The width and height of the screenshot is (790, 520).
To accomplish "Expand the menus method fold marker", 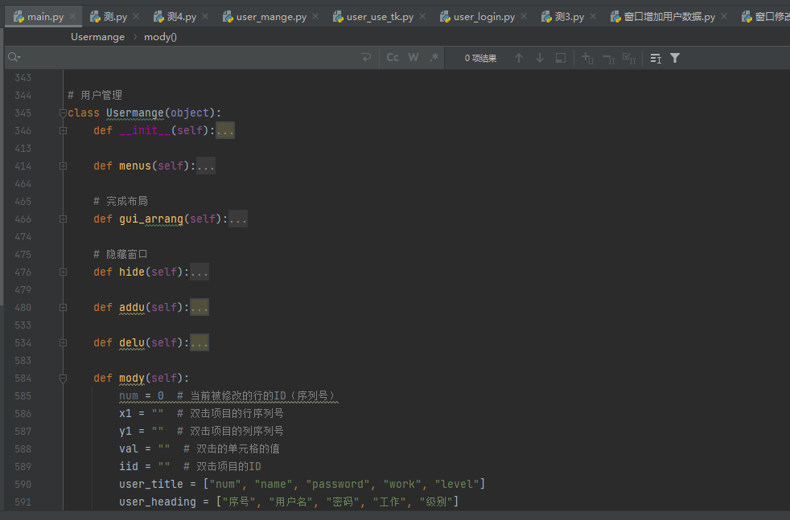I will coord(63,166).
